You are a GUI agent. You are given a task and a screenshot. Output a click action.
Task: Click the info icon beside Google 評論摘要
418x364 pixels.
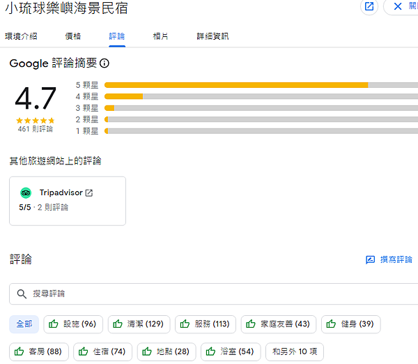104,63
